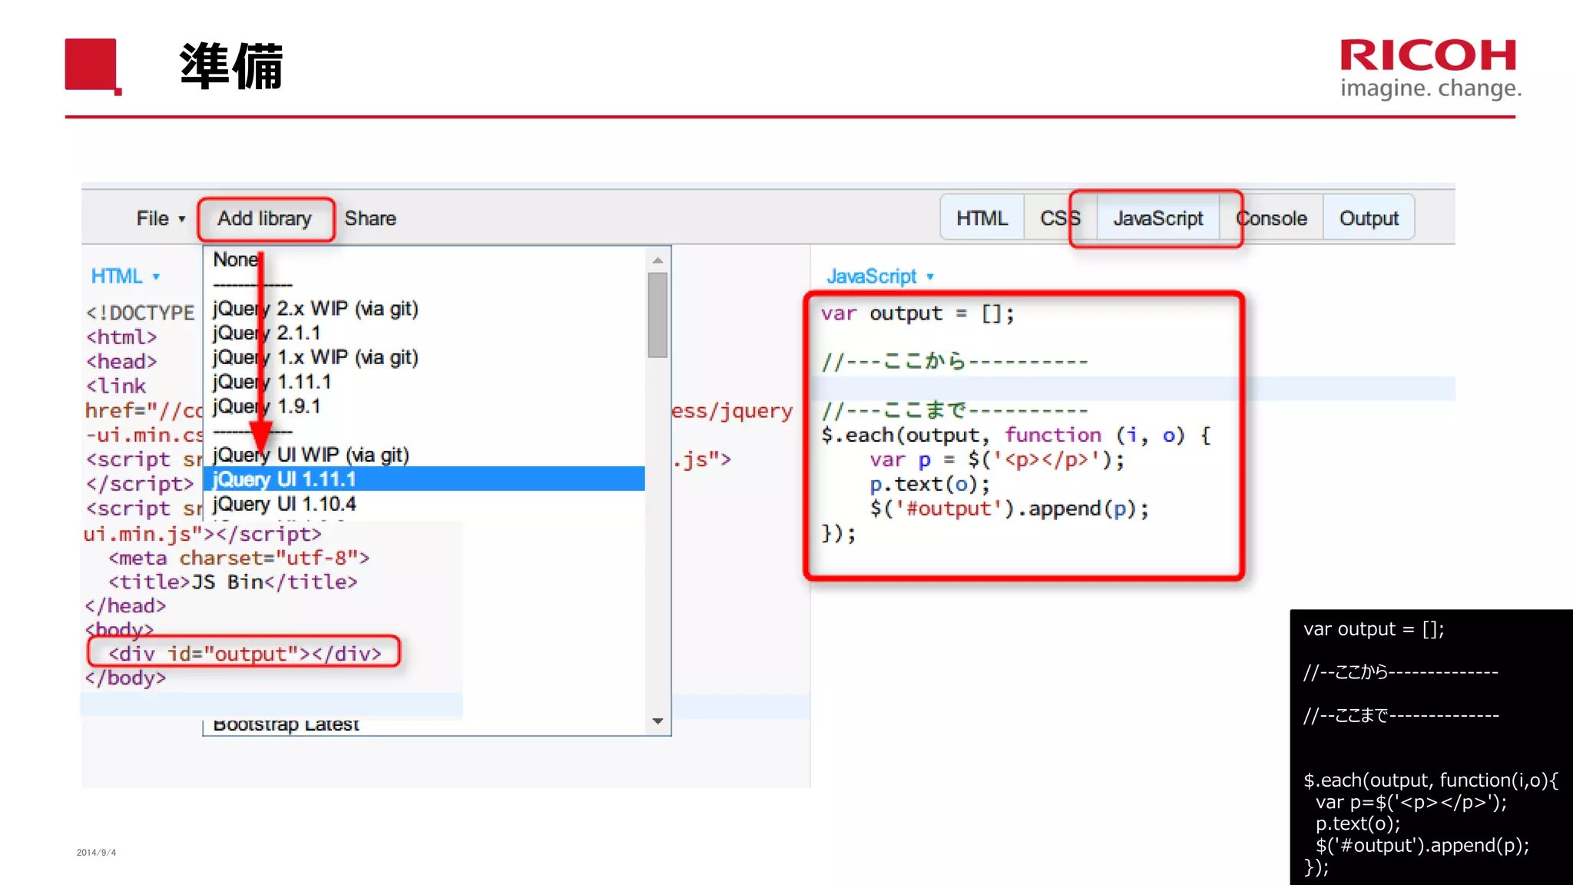Screen dimensions: 1573x885
Task: Click library list scroll up arrow
Action: 657,260
